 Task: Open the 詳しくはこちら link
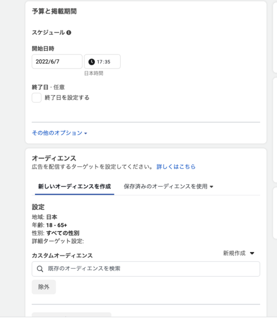(x=176, y=166)
